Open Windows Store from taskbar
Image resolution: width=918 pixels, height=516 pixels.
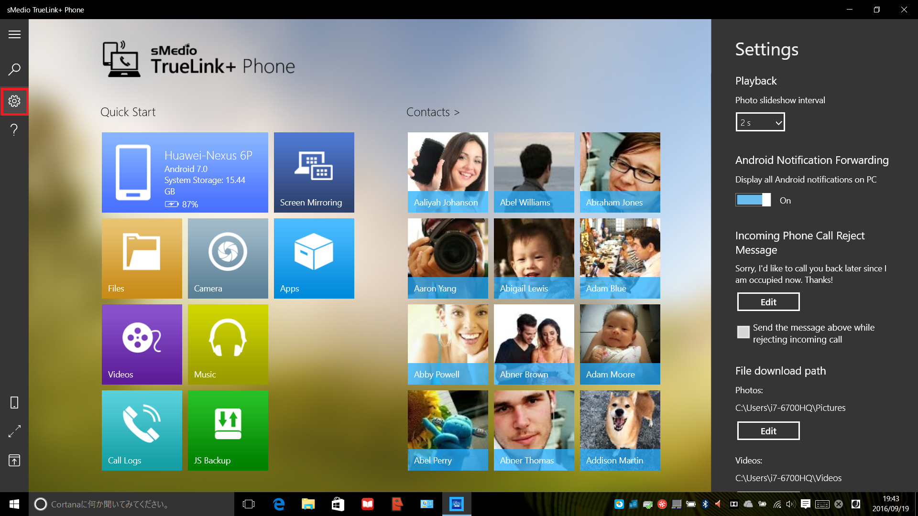click(x=338, y=504)
